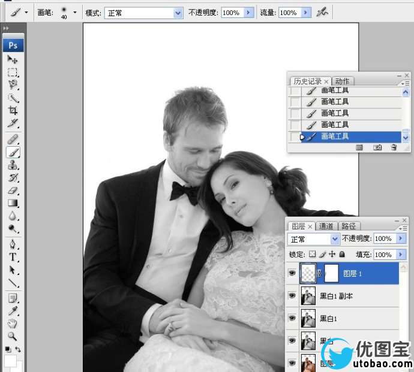
Task: Select the Move tool
Action: (13, 59)
